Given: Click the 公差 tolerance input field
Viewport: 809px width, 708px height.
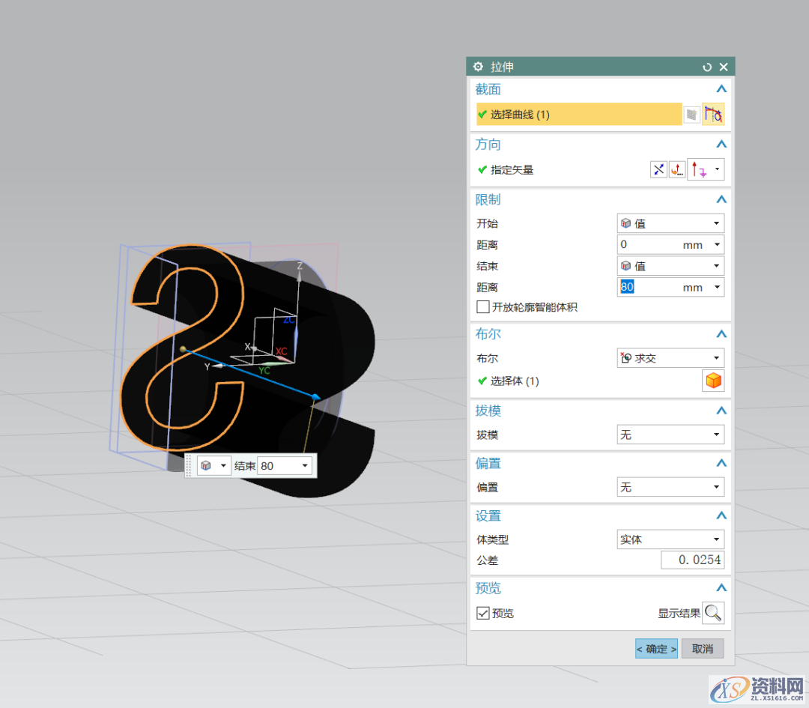Looking at the screenshot, I should pyautogui.click(x=692, y=560).
